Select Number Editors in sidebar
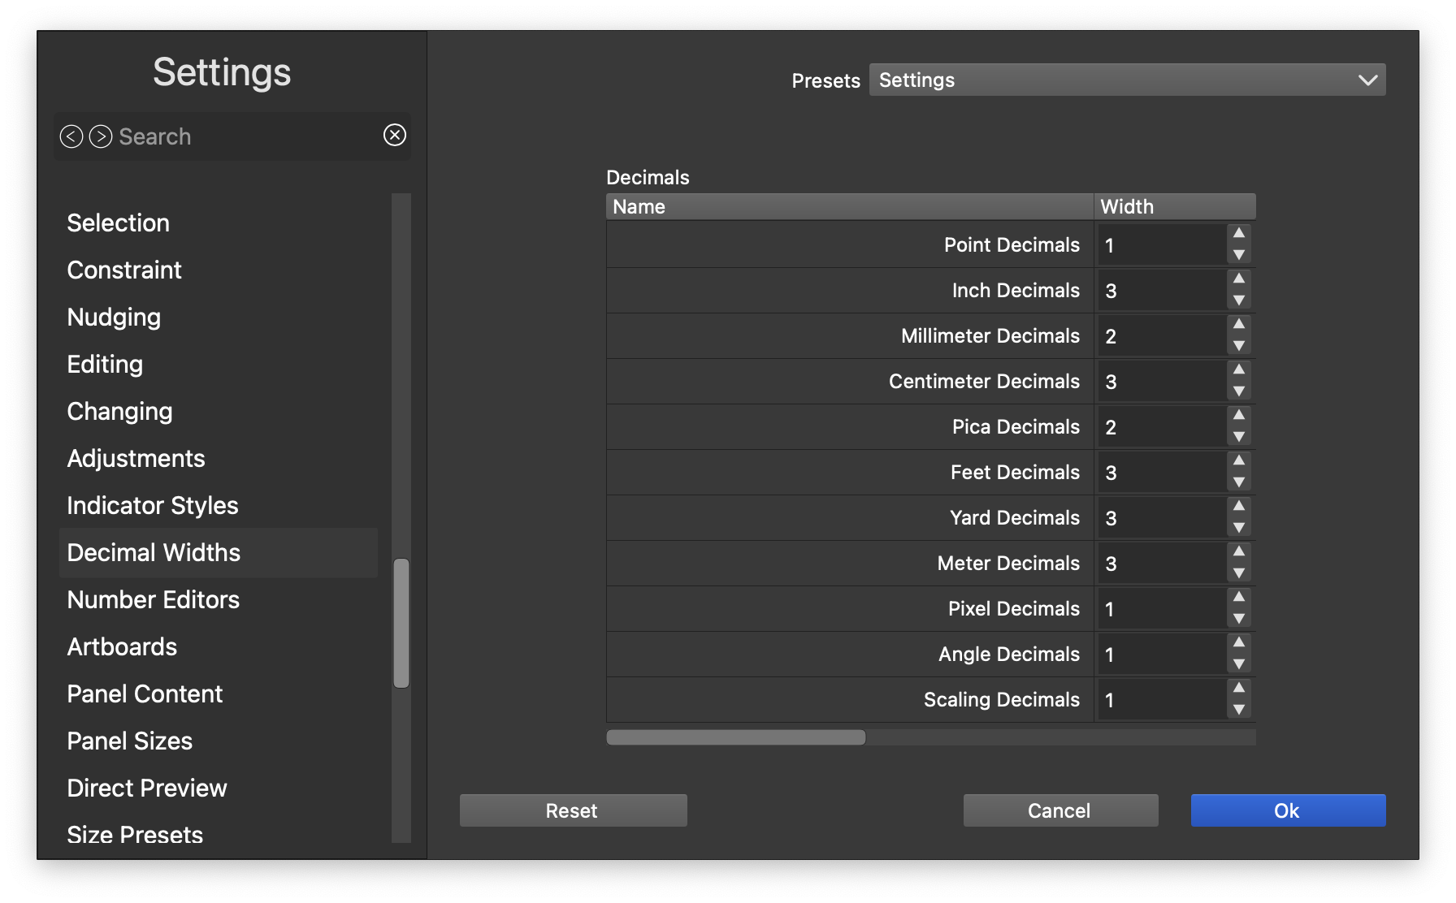This screenshot has height=903, width=1456. point(154,599)
